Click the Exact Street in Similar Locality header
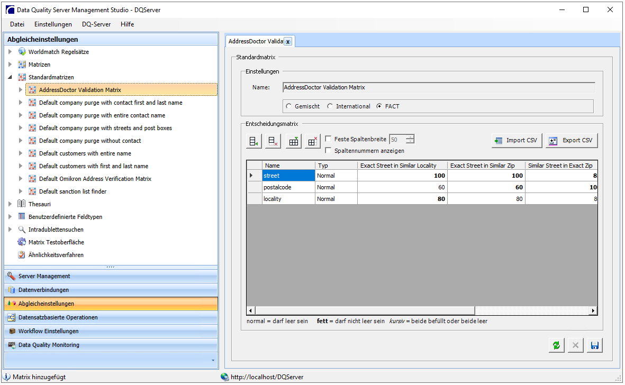Viewport: 625px width, 385px height. click(x=402, y=165)
